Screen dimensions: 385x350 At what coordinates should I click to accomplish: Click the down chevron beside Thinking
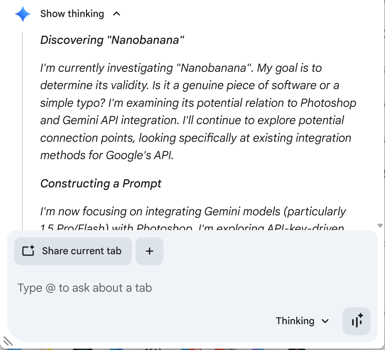[x=325, y=321]
